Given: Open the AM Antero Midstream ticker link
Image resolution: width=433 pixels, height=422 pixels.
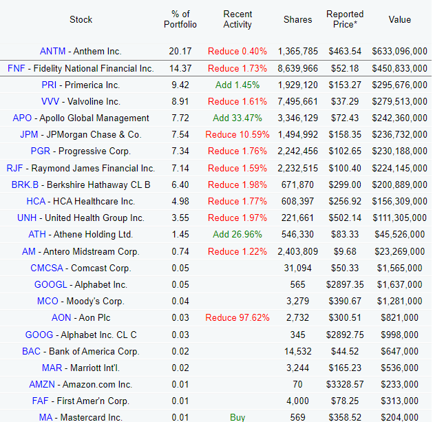Looking at the screenshot, I should pyautogui.click(x=29, y=251).
